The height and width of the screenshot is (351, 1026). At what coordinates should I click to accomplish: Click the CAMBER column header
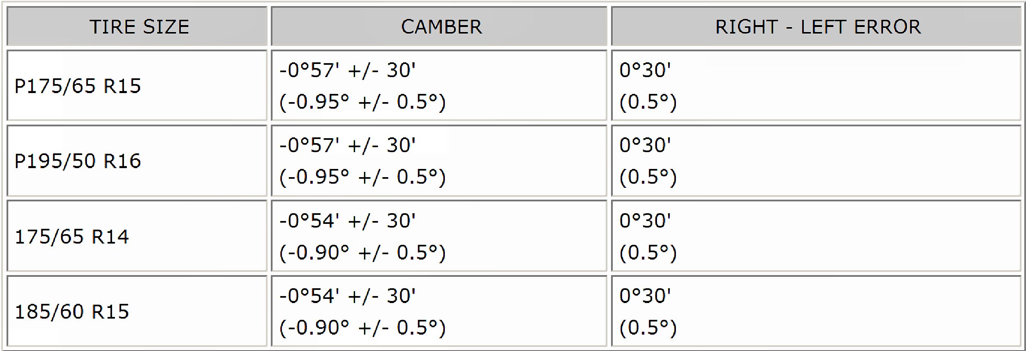click(x=441, y=27)
